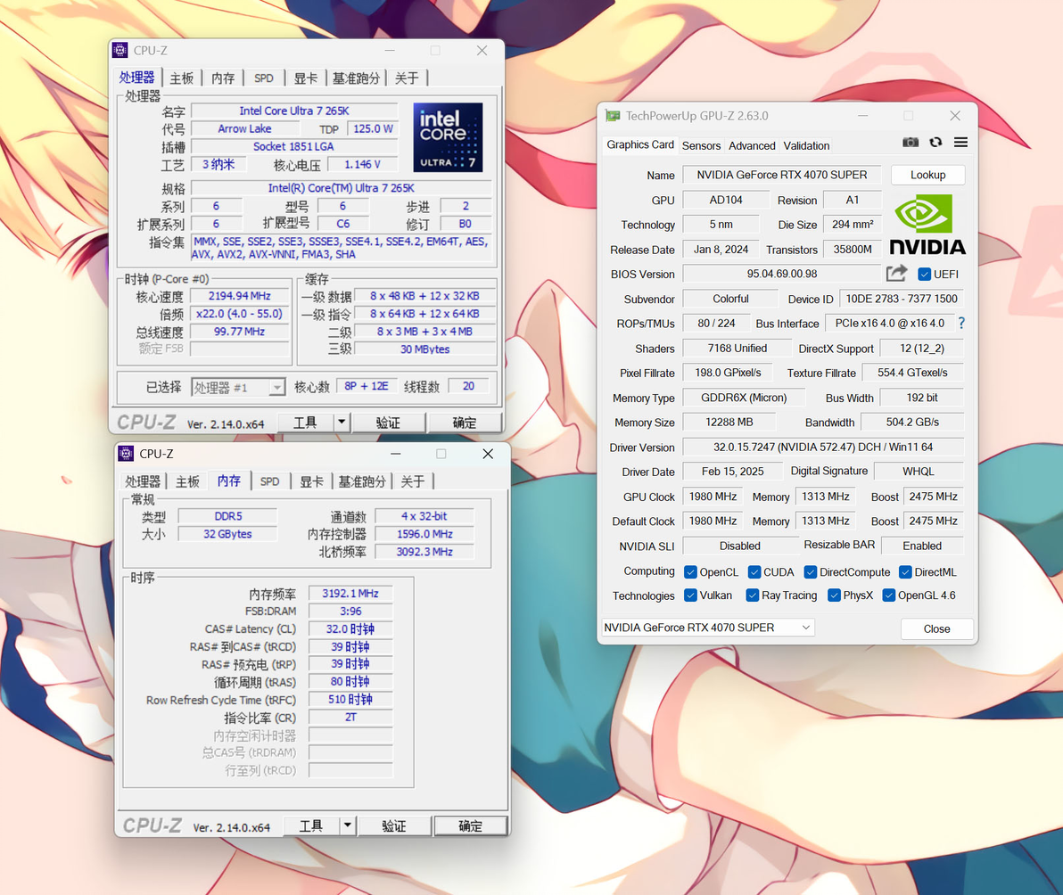The width and height of the screenshot is (1063, 895).
Task: Click the Driver Version field in GPU-Z
Action: point(823,447)
